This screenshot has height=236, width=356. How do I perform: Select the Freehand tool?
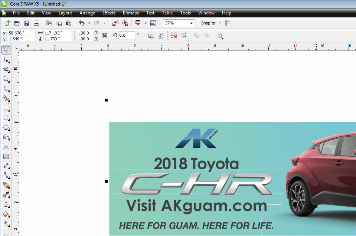[x=6, y=89]
